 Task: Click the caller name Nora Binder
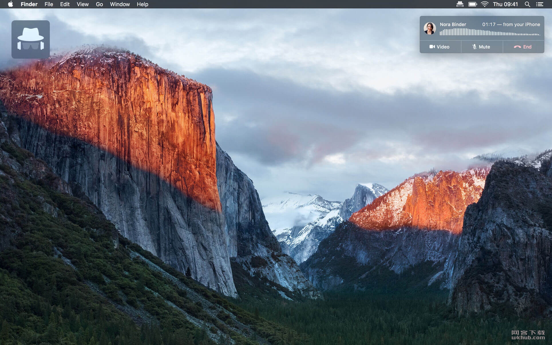tap(453, 24)
